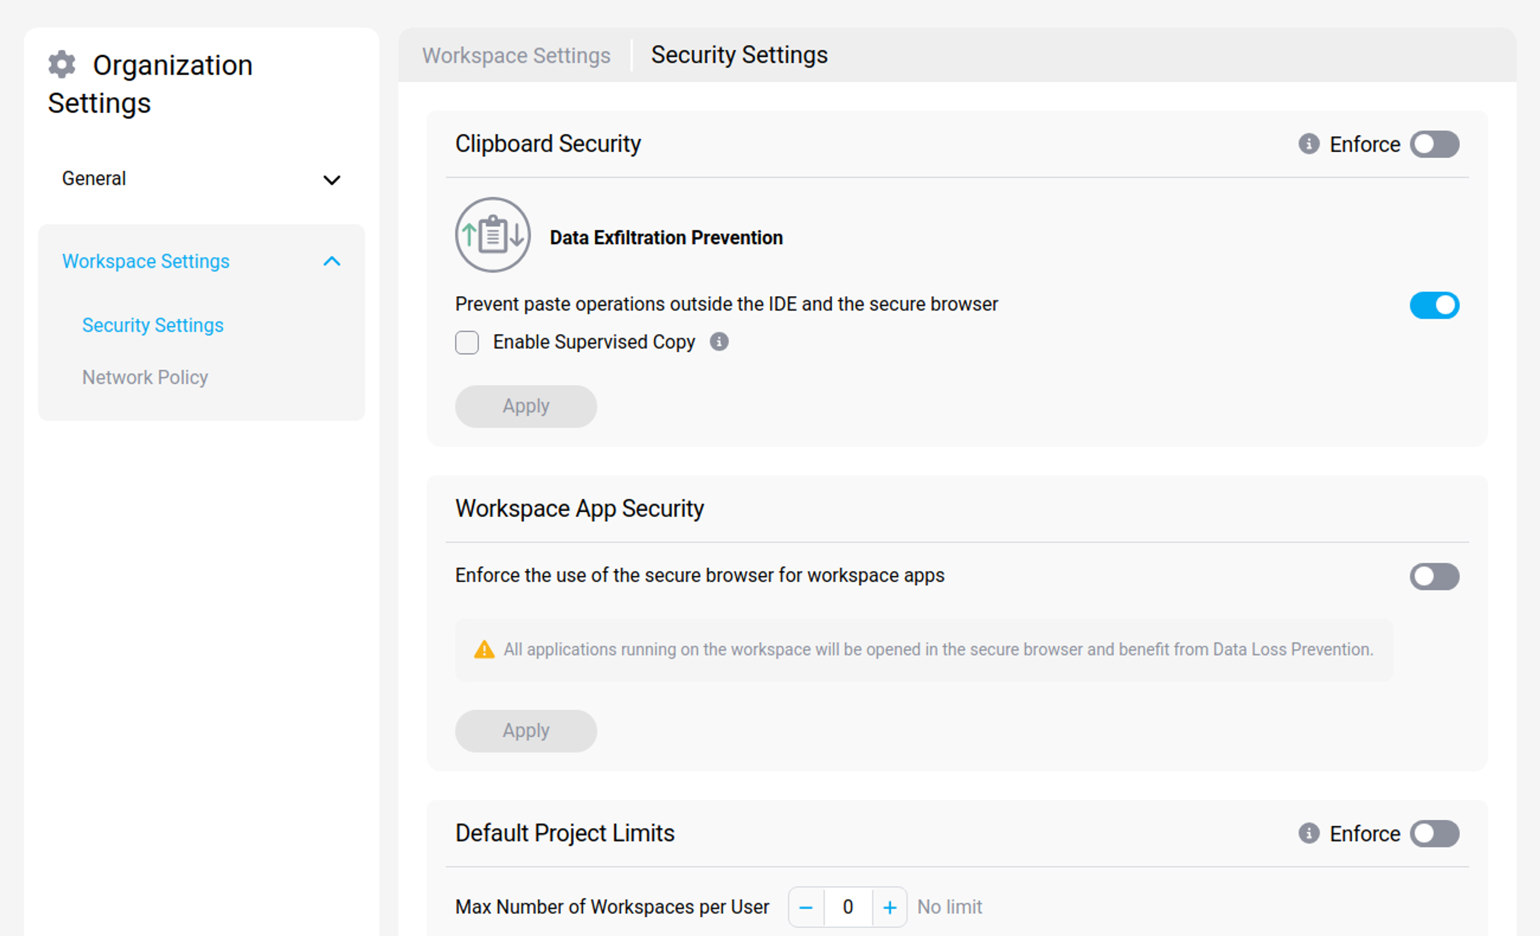Screen dimensions: 1540x936
Task: Check the Enable Supervised Copy checkbox
Action: click(x=467, y=342)
